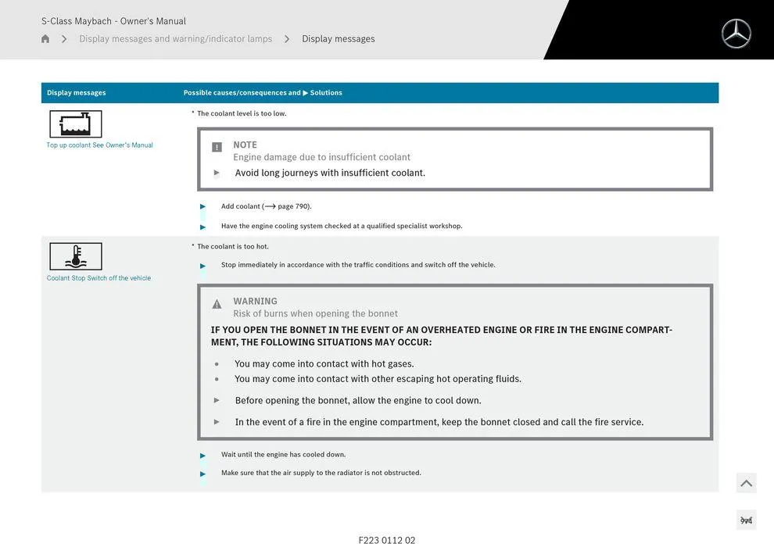Select the 'Display messages' breadcrumb item
774x547 pixels.
(338, 39)
